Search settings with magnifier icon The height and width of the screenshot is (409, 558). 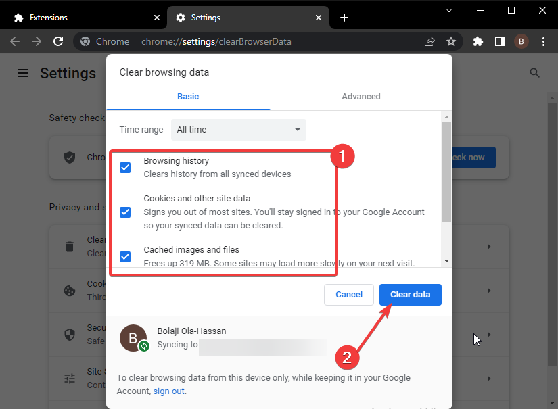tap(534, 73)
